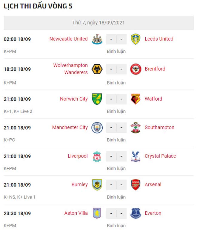Viewport: 197px width, 230px height.
Task: Select the Everton club crest
Action: 136,214
